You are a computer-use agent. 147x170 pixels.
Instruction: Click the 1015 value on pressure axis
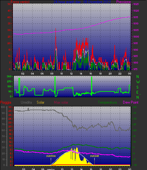[136, 17]
